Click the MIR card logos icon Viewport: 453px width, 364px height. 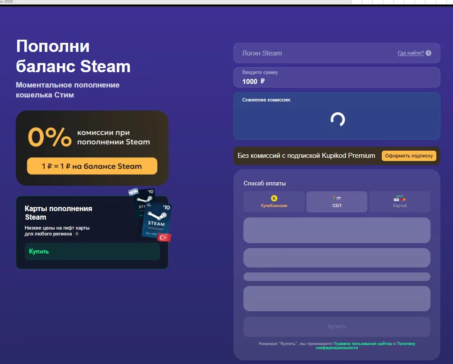point(399,198)
